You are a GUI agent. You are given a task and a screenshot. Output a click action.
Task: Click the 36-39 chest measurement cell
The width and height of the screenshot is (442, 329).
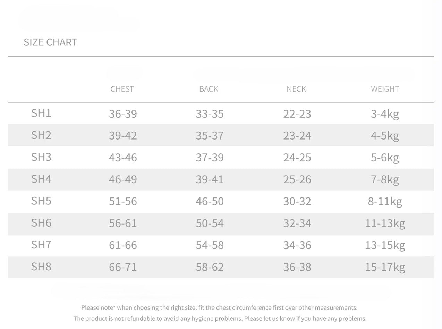[x=123, y=114]
